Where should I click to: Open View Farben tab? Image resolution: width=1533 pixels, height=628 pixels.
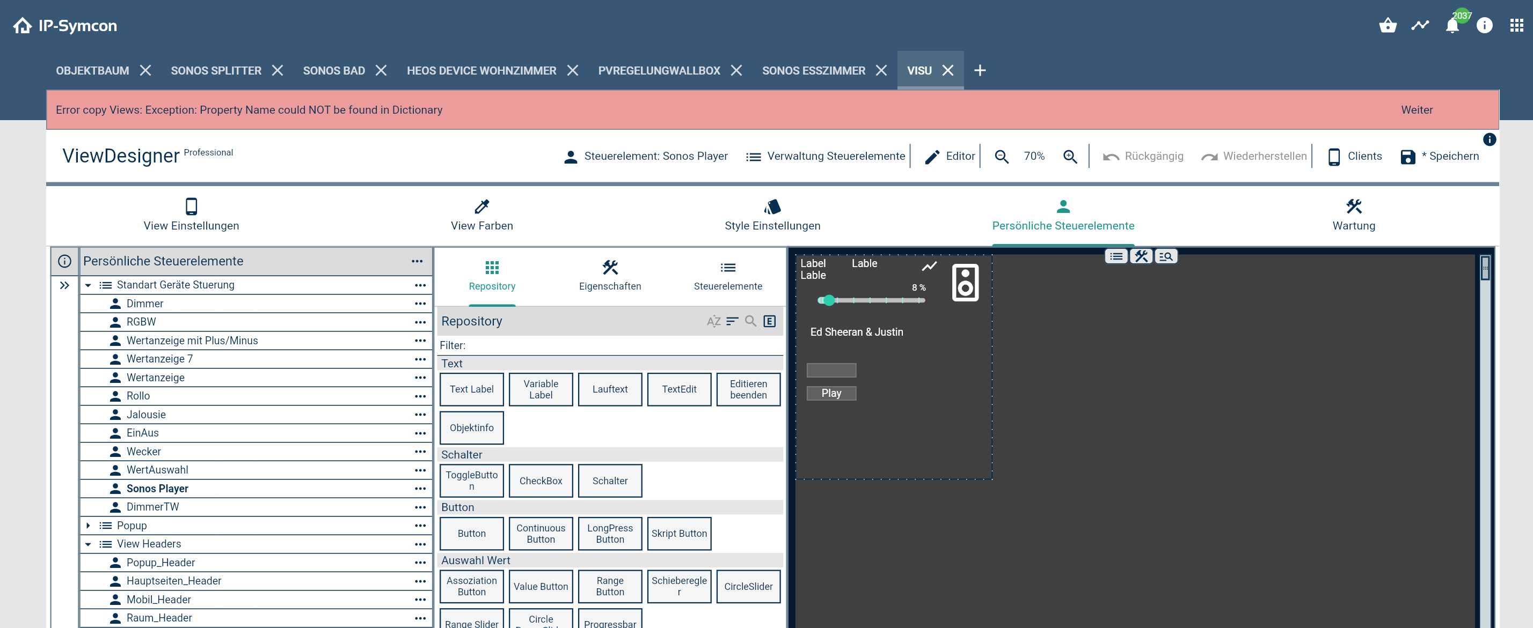[481, 215]
